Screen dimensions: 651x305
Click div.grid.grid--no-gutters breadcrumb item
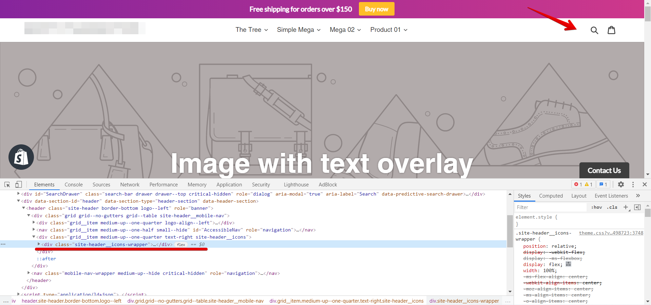195,301
